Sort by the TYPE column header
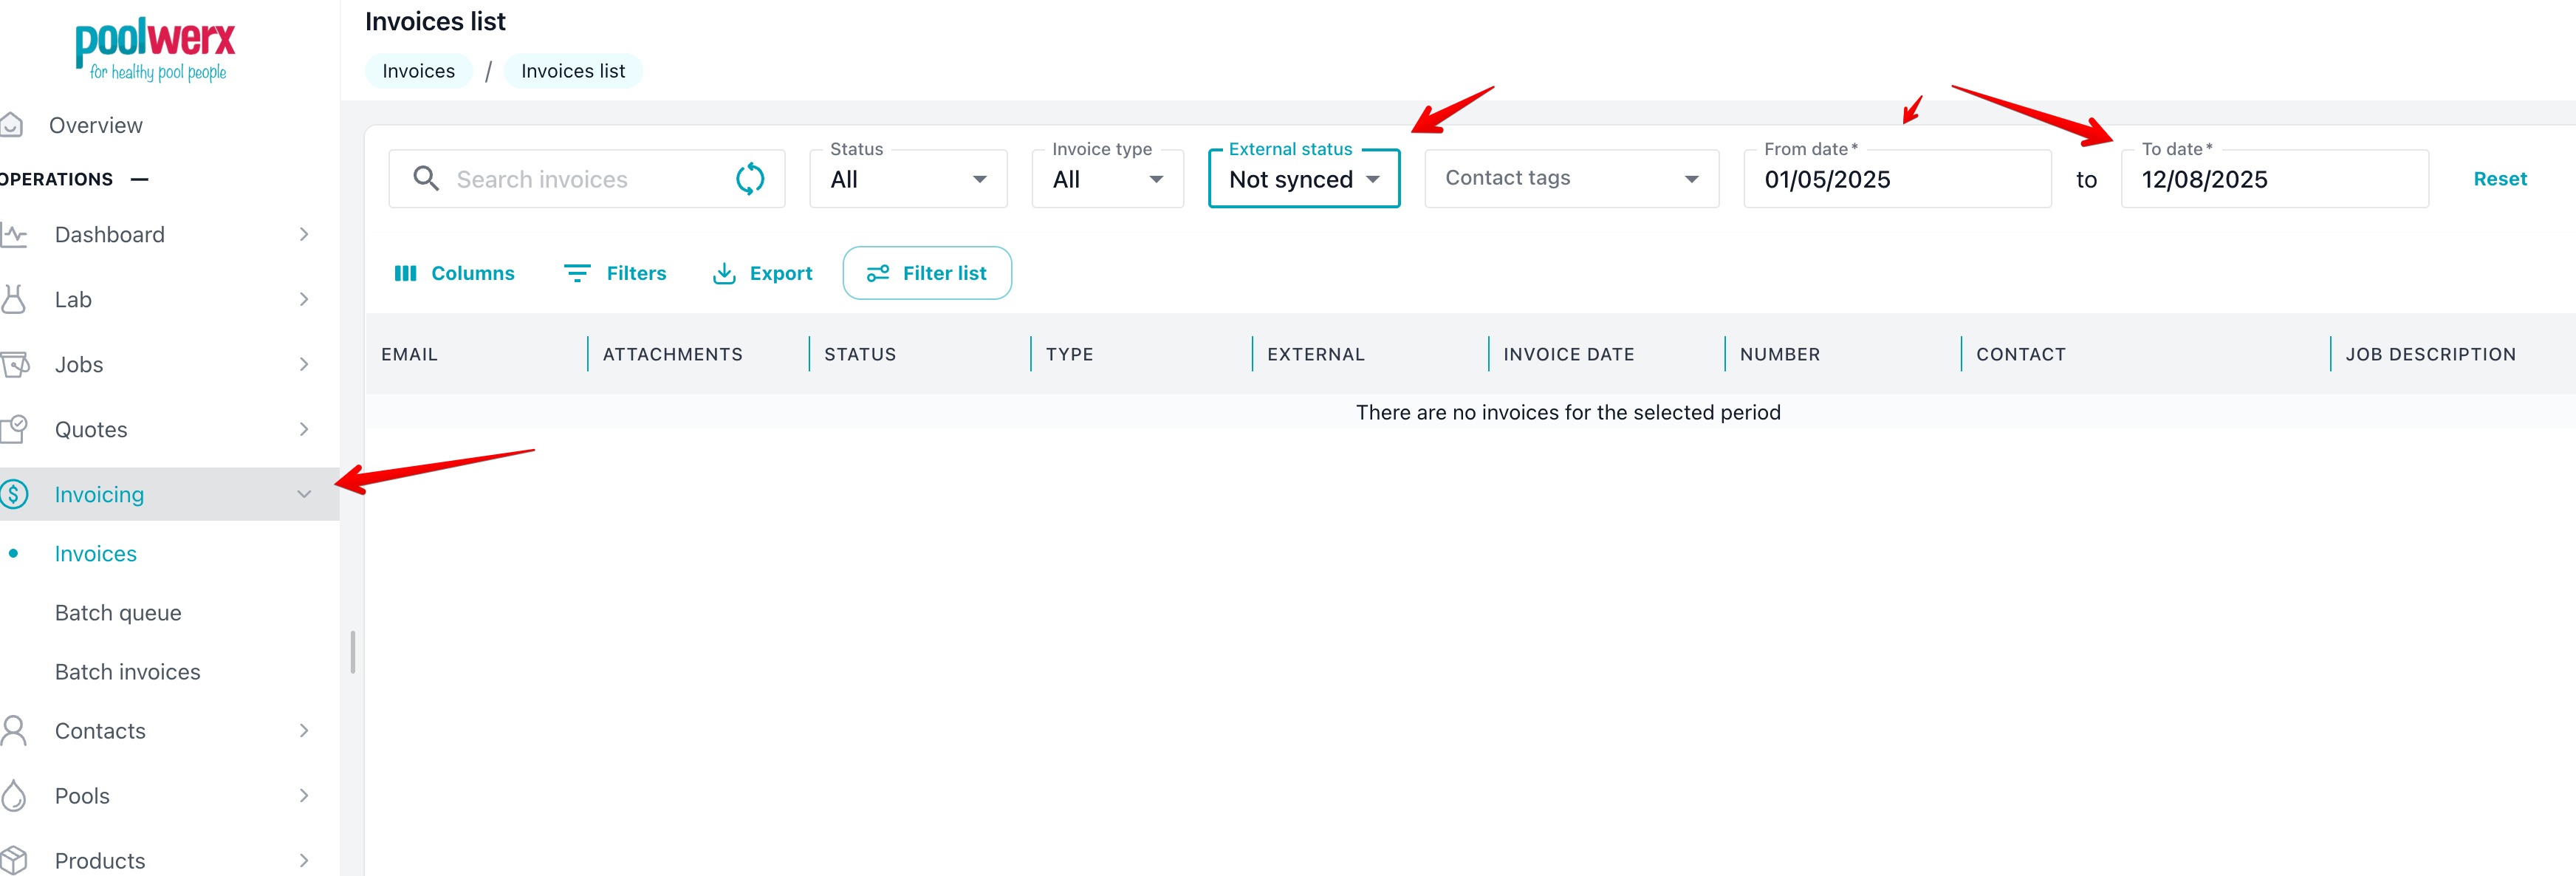 click(1069, 354)
